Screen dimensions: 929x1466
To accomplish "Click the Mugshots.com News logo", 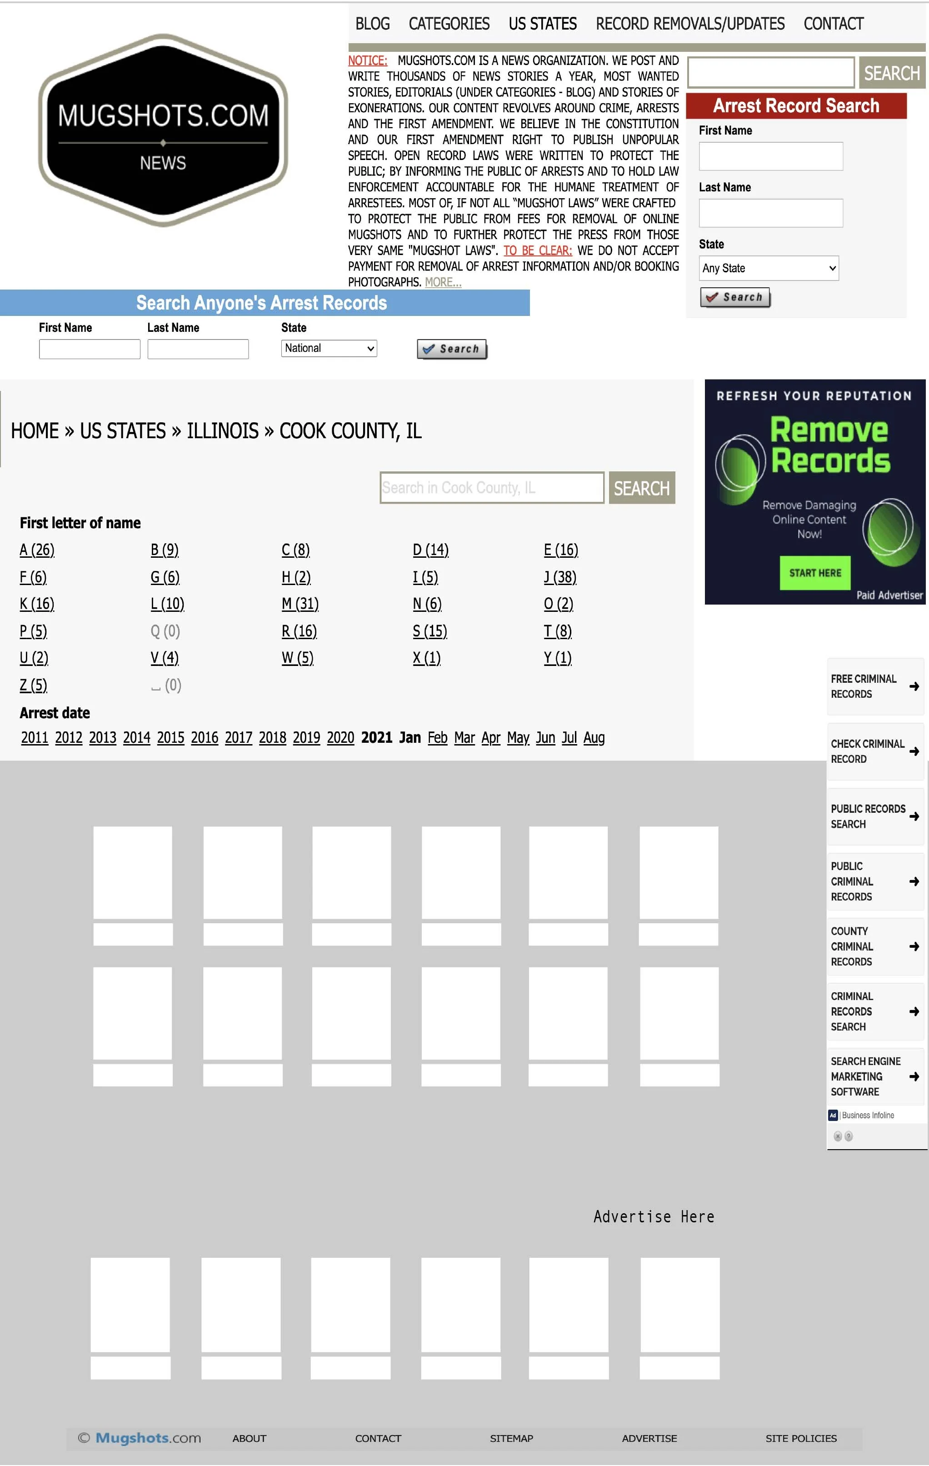I will (x=163, y=130).
